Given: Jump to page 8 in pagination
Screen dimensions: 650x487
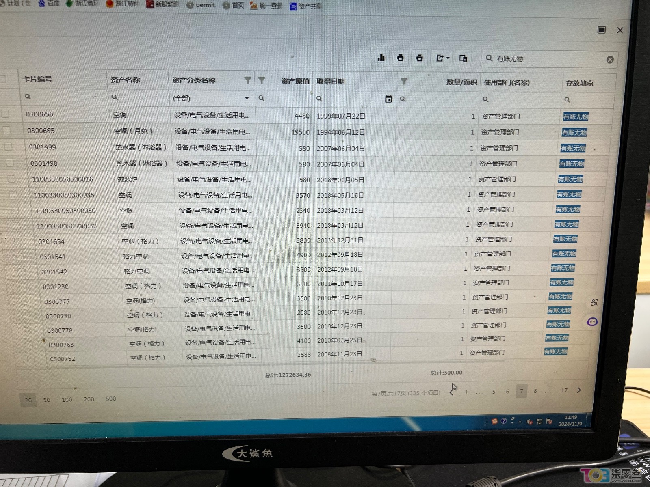Looking at the screenshot, I should point(535,391).
